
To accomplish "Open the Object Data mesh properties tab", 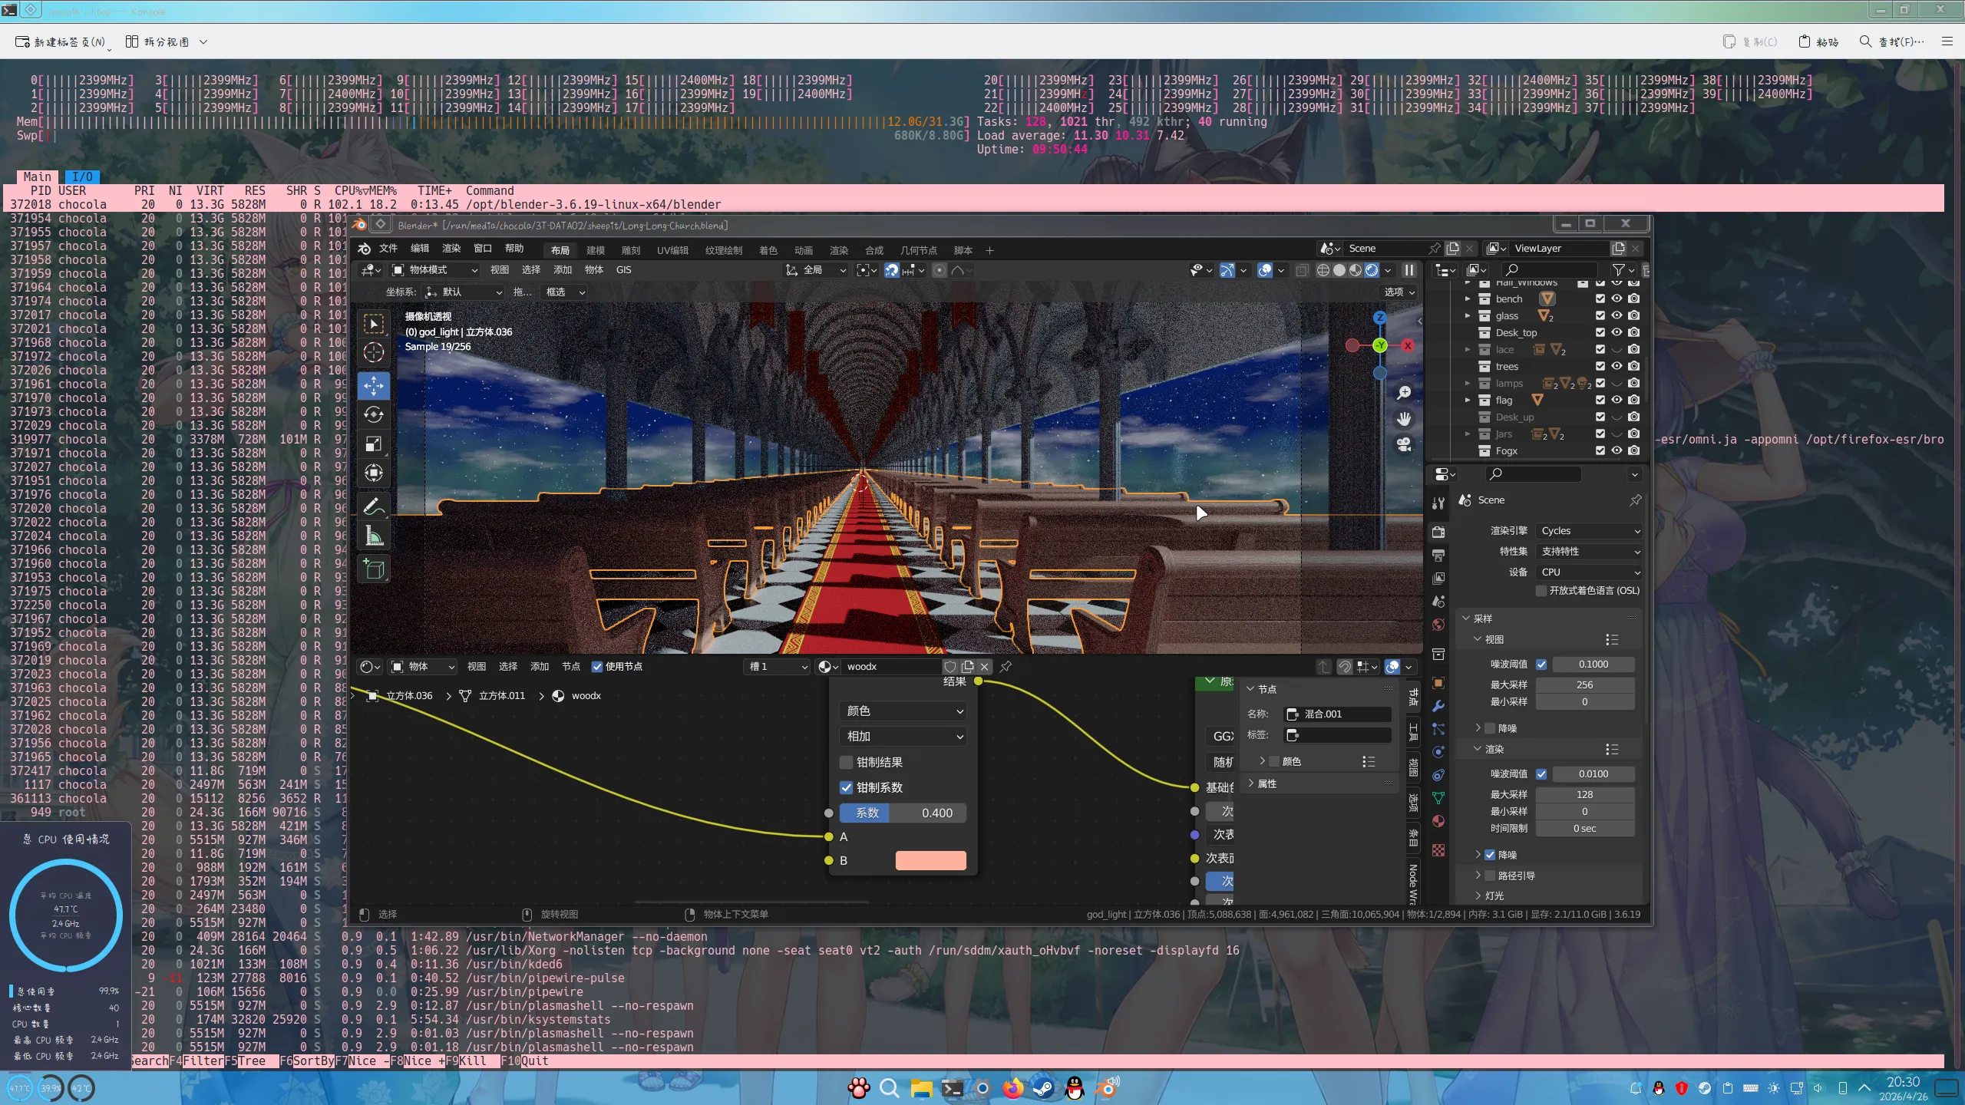I will point(1438,798).
